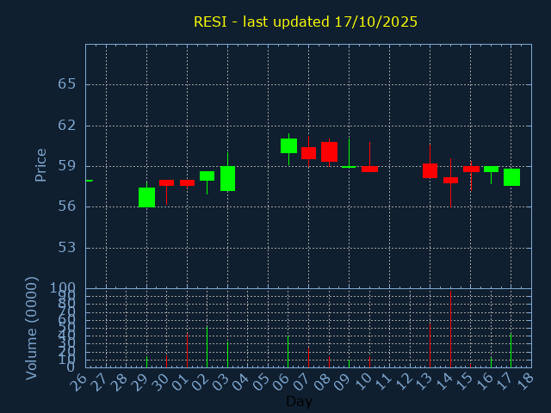Image resolution: width=551 pixels, height=413 pixels.
Task: Click the green candlestick on day 06
Action: (288, 145)
